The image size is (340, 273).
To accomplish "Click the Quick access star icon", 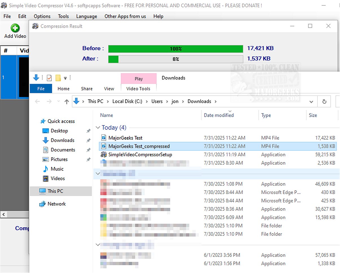I will click(43, 121).
